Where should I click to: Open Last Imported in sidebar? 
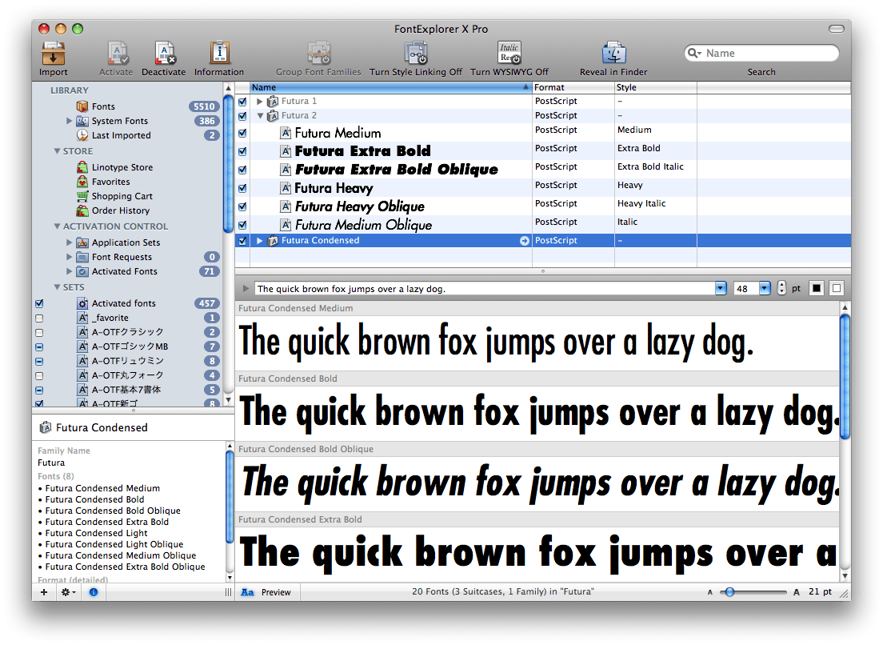(121, 135)
